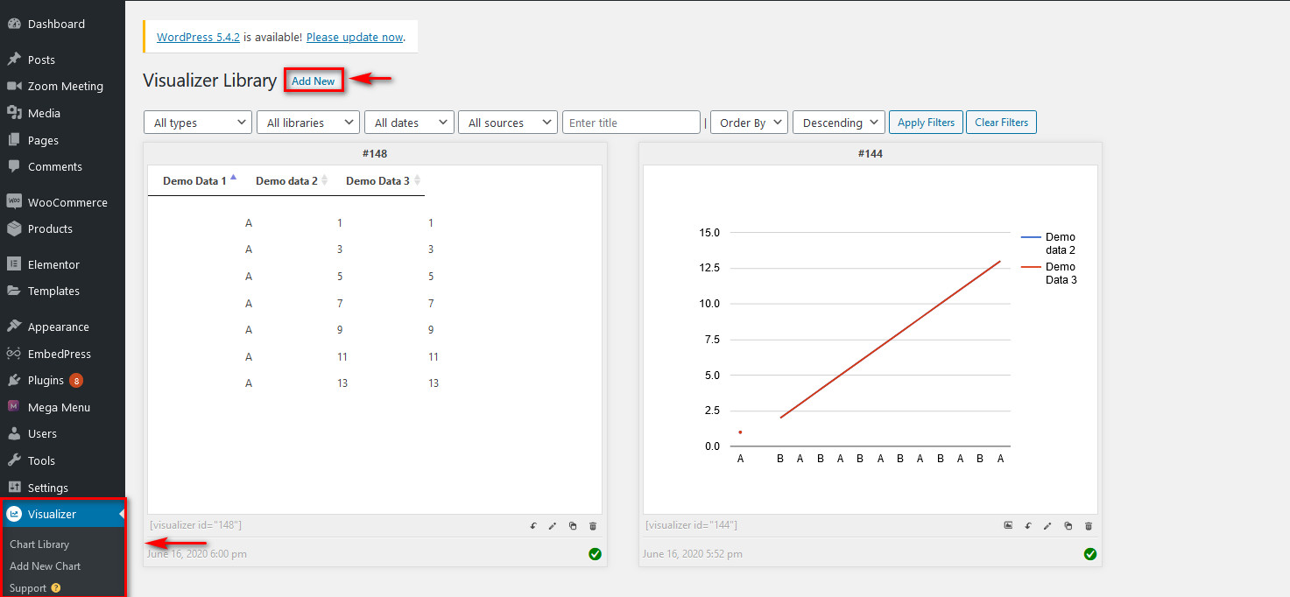Sort table by Demo data 2 column
This screenshot has height=597, width=1290.
coord(292,181)
